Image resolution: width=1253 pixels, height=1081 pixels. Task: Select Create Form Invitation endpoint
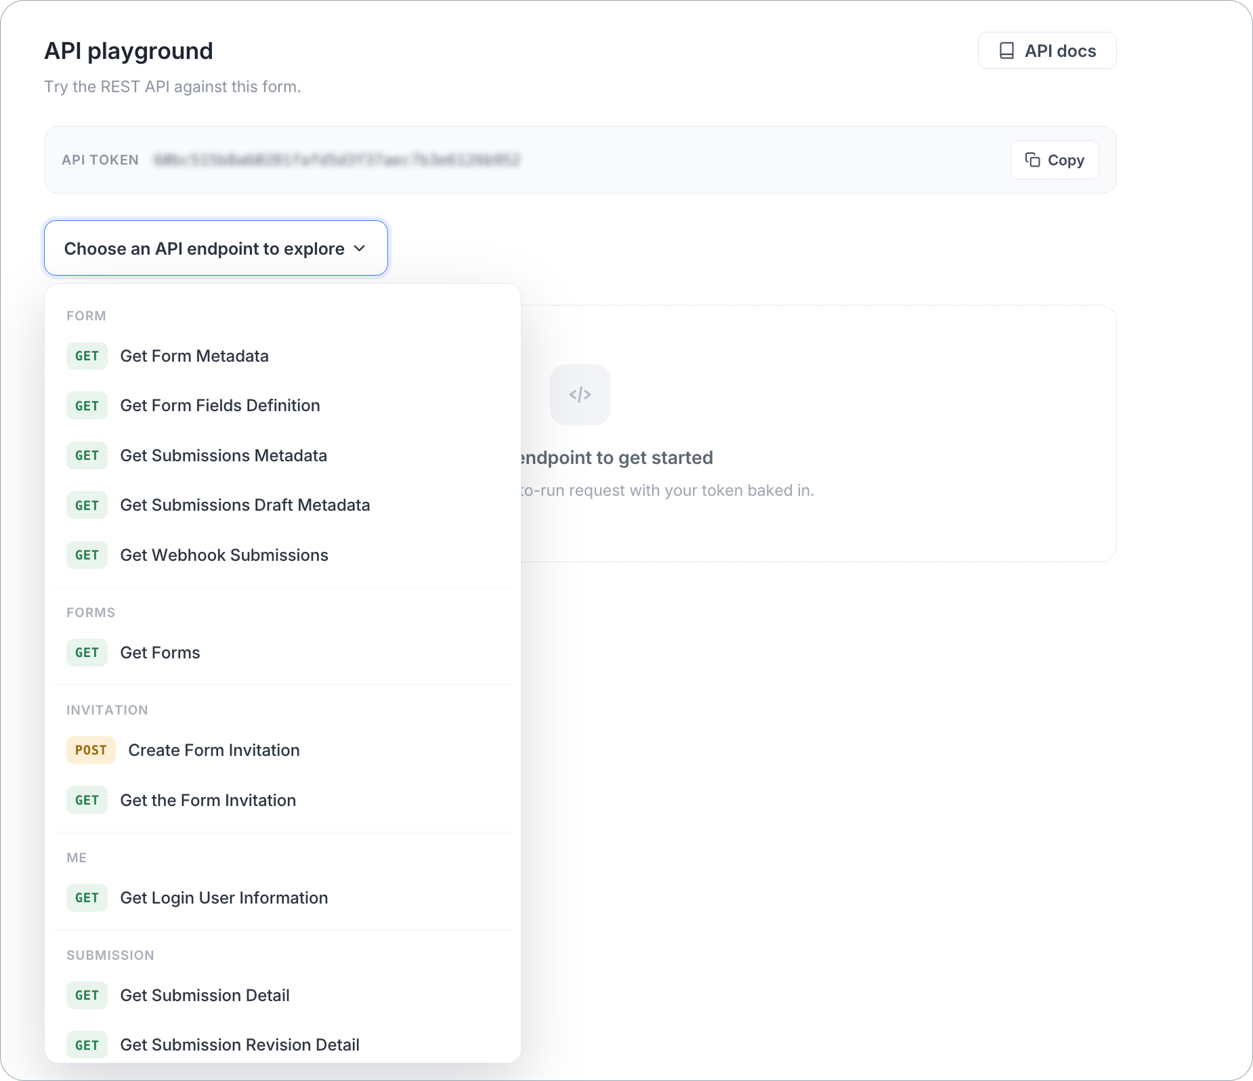[282, 750]
